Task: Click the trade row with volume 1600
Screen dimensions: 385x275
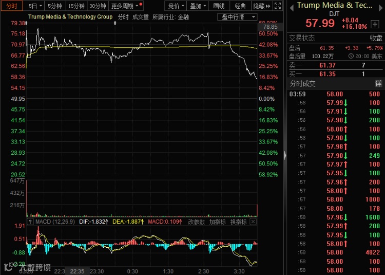Action: point(336,217)
